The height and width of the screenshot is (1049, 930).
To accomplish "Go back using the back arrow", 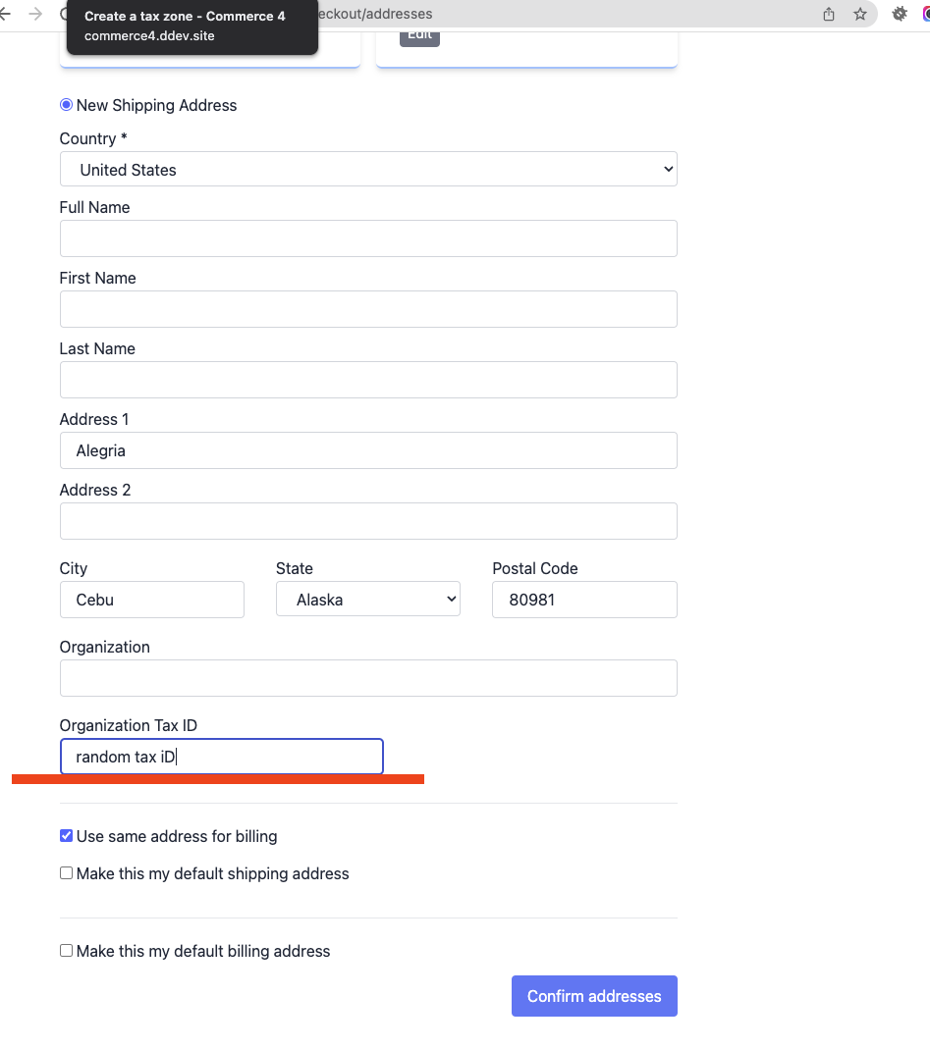I will pyautogui.click(x=7, y=14).
